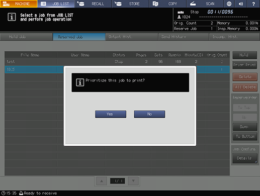Open the STORE tab
The image size is (260, 196).
tap(131, 4)
